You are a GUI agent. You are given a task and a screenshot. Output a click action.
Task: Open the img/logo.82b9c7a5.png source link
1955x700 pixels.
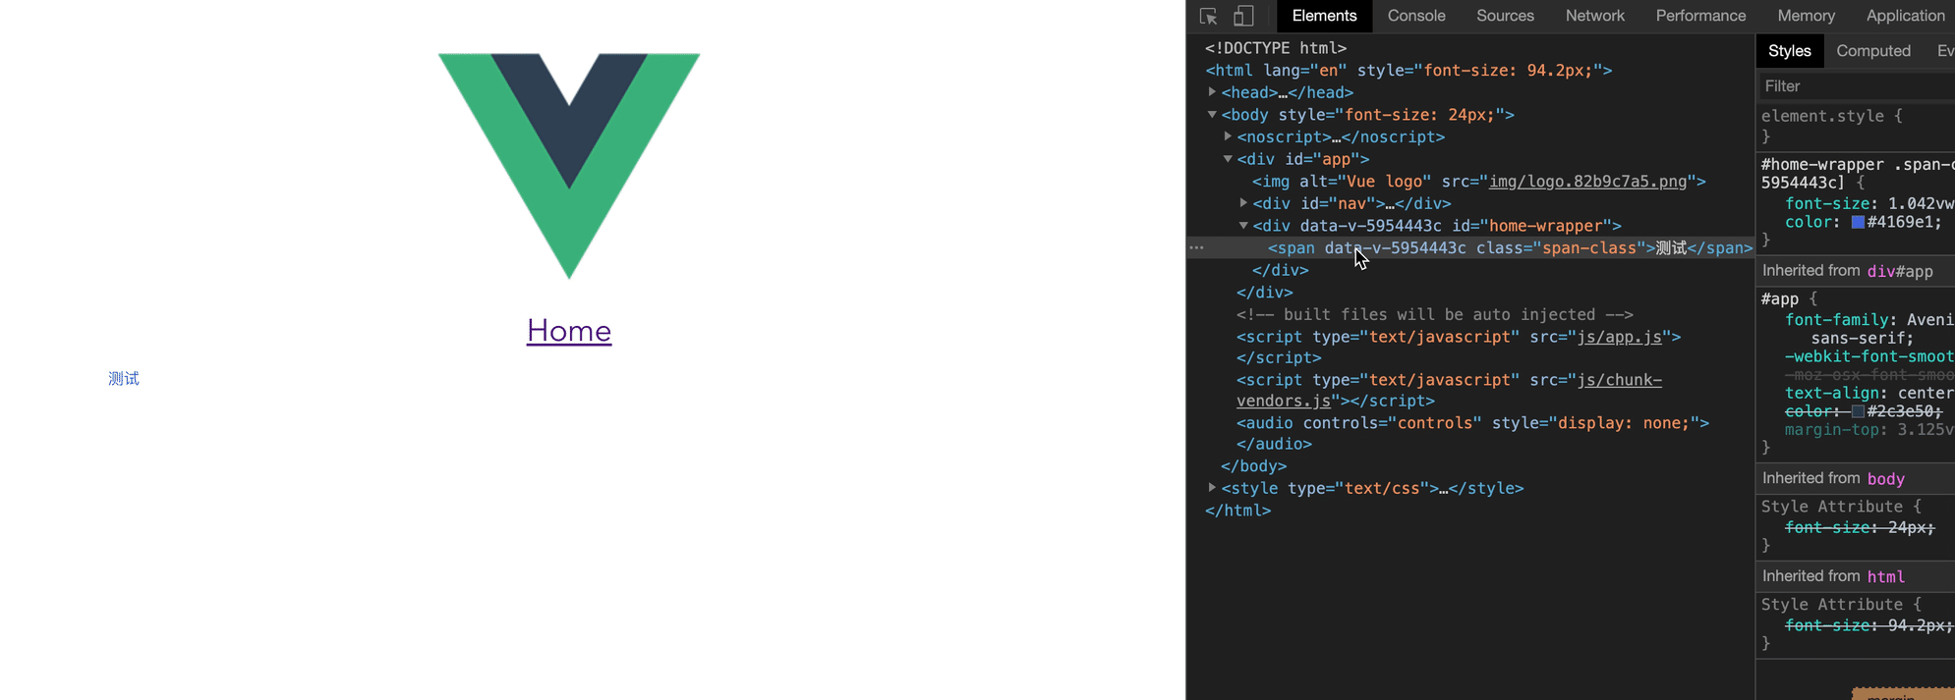pyautogui.click(x=1587, y=182)
